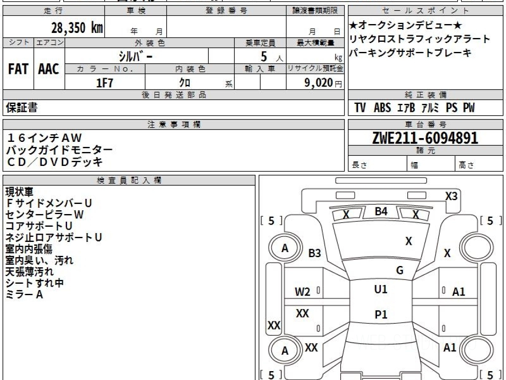The image size is (506, 380).
Task: Select the PW equipment label
Action: tap(469, 108)
